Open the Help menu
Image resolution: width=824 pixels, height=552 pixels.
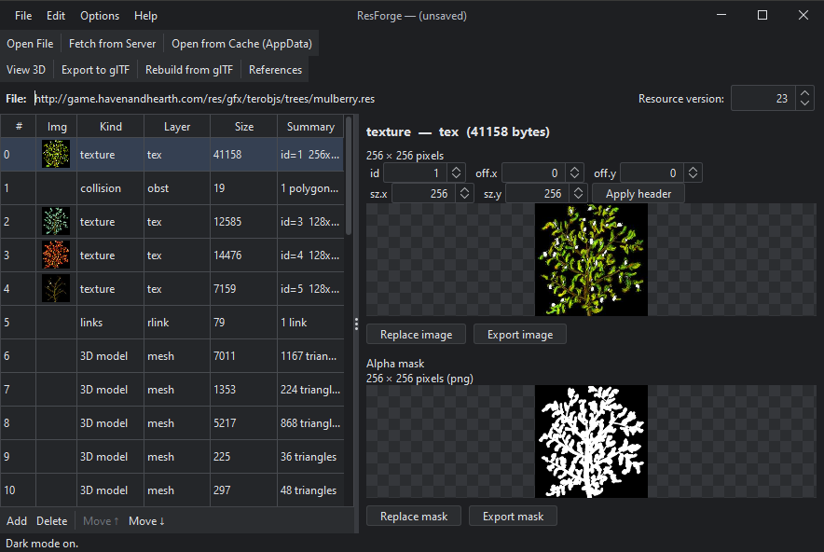(x=145, y=16)
